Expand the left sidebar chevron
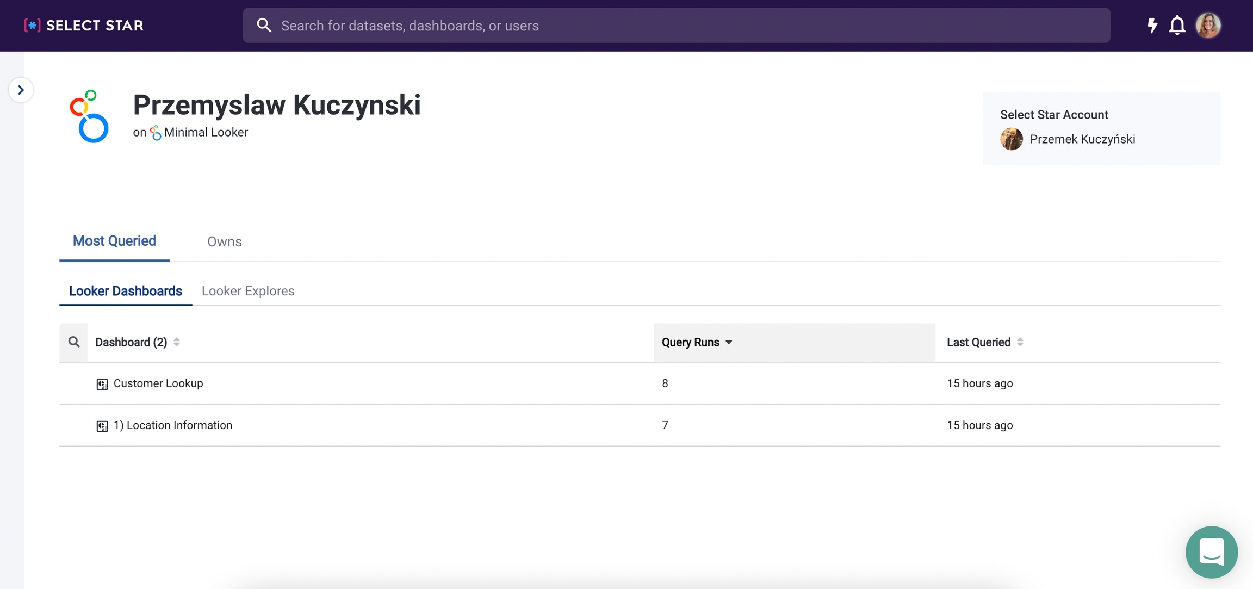The width and height of the screenshot is (1253, 589). click(x=21, y=90)
